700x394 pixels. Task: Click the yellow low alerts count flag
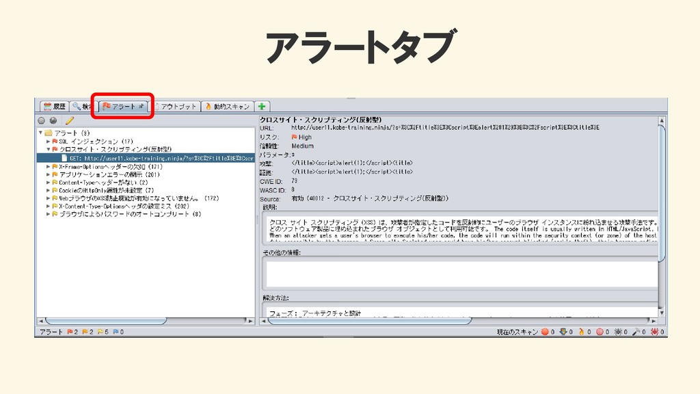coord(100,332)
